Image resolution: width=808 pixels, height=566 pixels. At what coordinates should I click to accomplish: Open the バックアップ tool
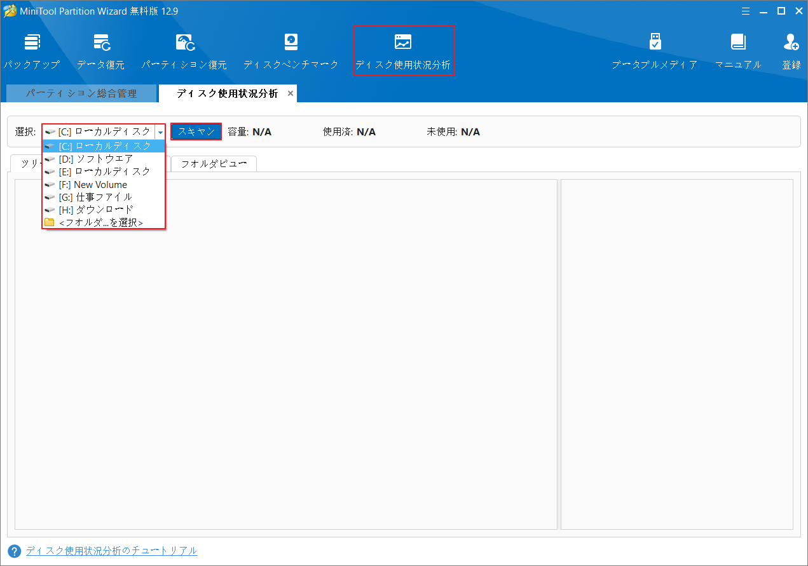pyautogui.click(x=32, y=50)
